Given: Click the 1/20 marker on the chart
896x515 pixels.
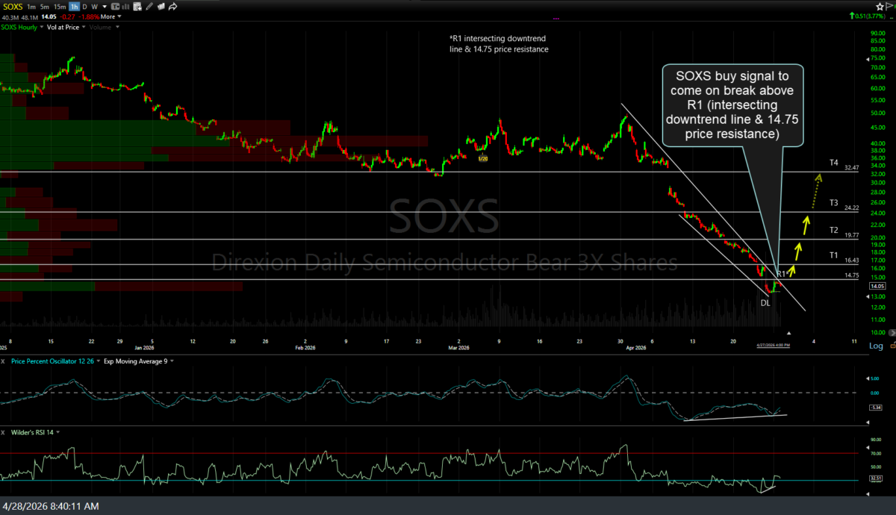Looking at the screenshot, I should [x=483, y=159].
